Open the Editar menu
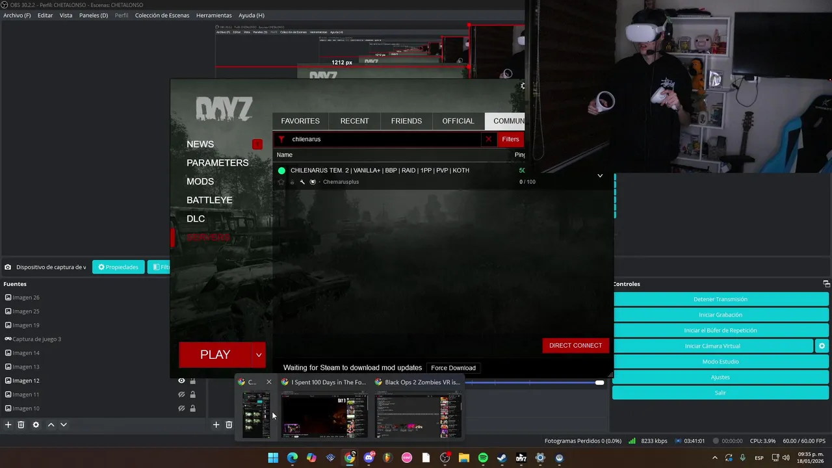 [x=45, y=15]
